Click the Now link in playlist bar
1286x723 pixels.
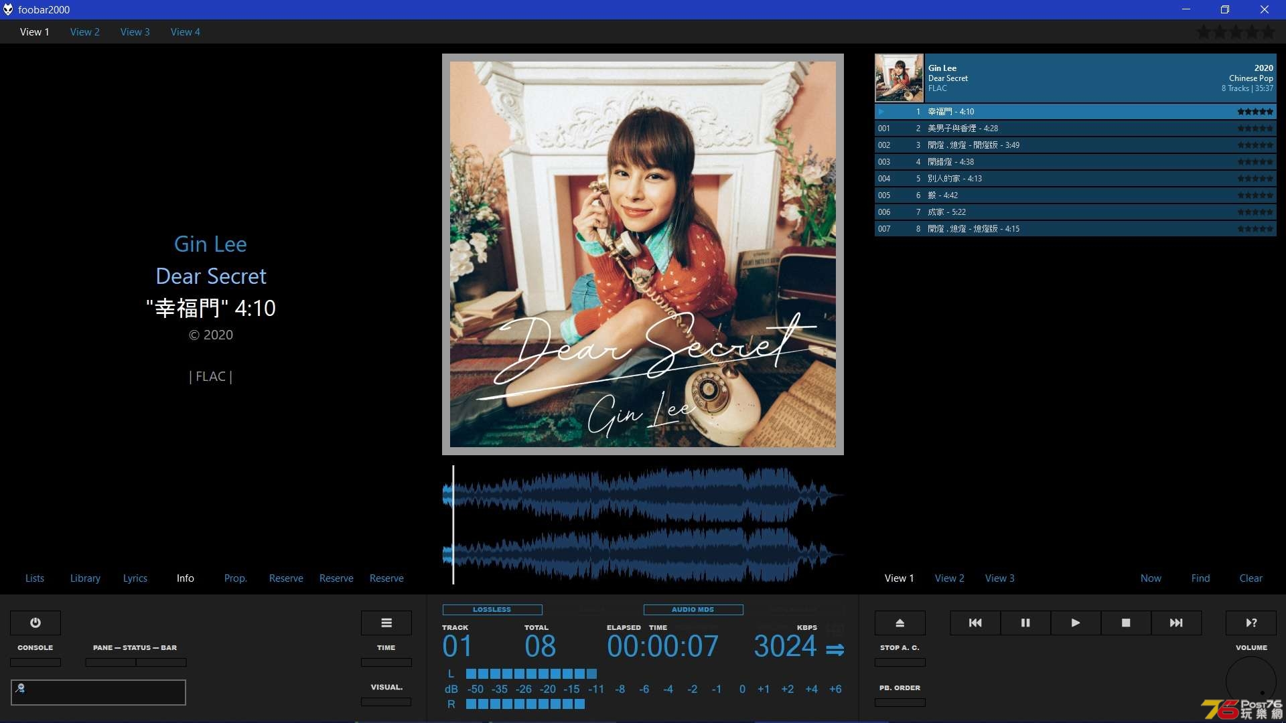pos(1151,578)
